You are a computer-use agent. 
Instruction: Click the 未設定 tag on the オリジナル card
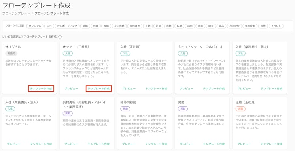(x=11, y=54)
